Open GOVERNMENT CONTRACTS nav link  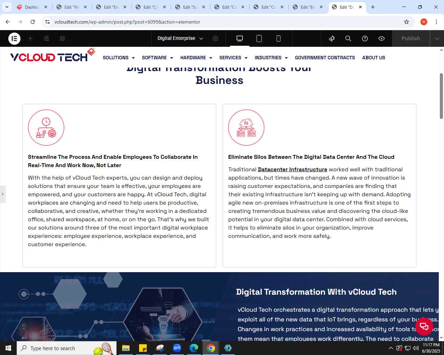click(325, 58)
